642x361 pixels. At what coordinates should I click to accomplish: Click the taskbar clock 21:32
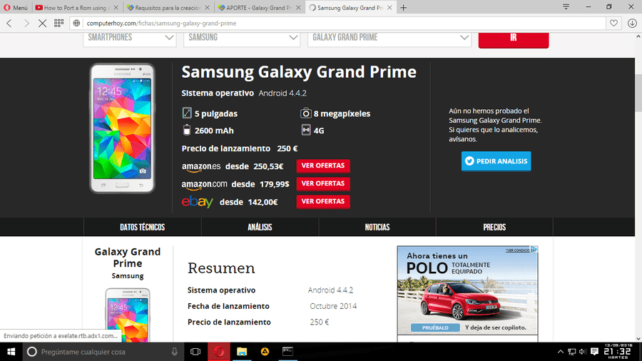[618, 352]
